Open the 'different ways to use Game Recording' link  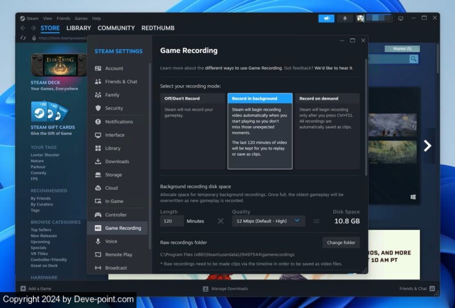(243, 68)
